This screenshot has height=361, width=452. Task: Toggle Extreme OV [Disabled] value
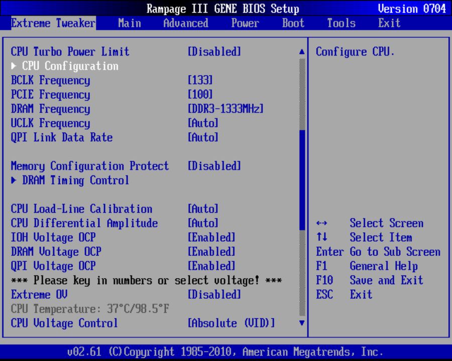point(214,294)
